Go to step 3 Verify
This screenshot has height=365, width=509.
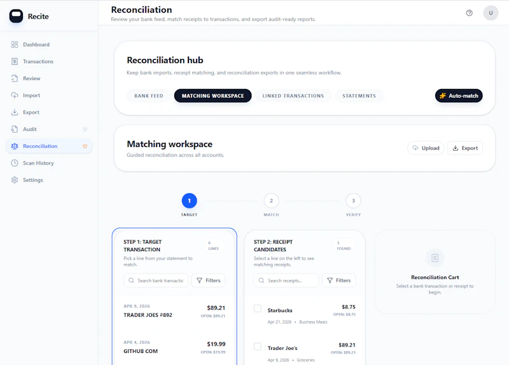[353, 201]
